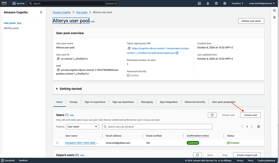Open the top bar settings gear
The height and width of the screenshot is (163, 279).
pyautogui.click(x=225, y=3)
